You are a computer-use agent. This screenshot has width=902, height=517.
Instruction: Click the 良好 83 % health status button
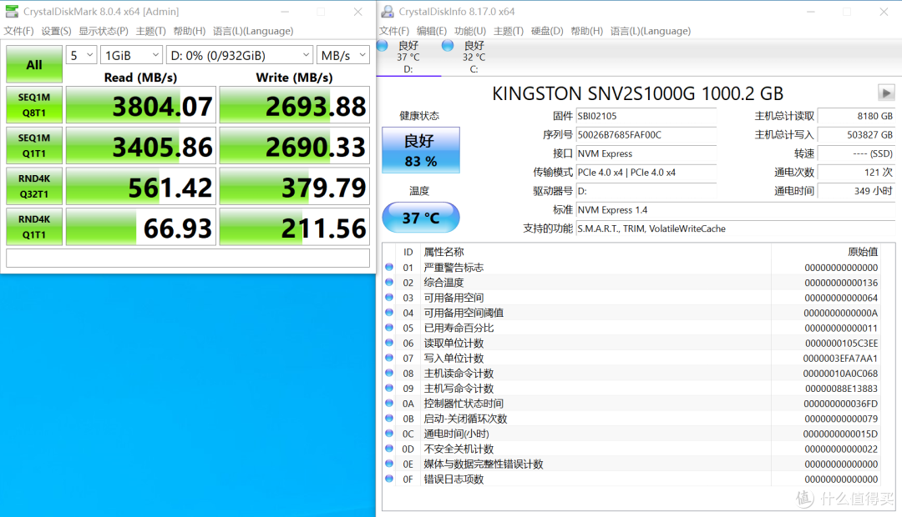[x=420, y=150]
